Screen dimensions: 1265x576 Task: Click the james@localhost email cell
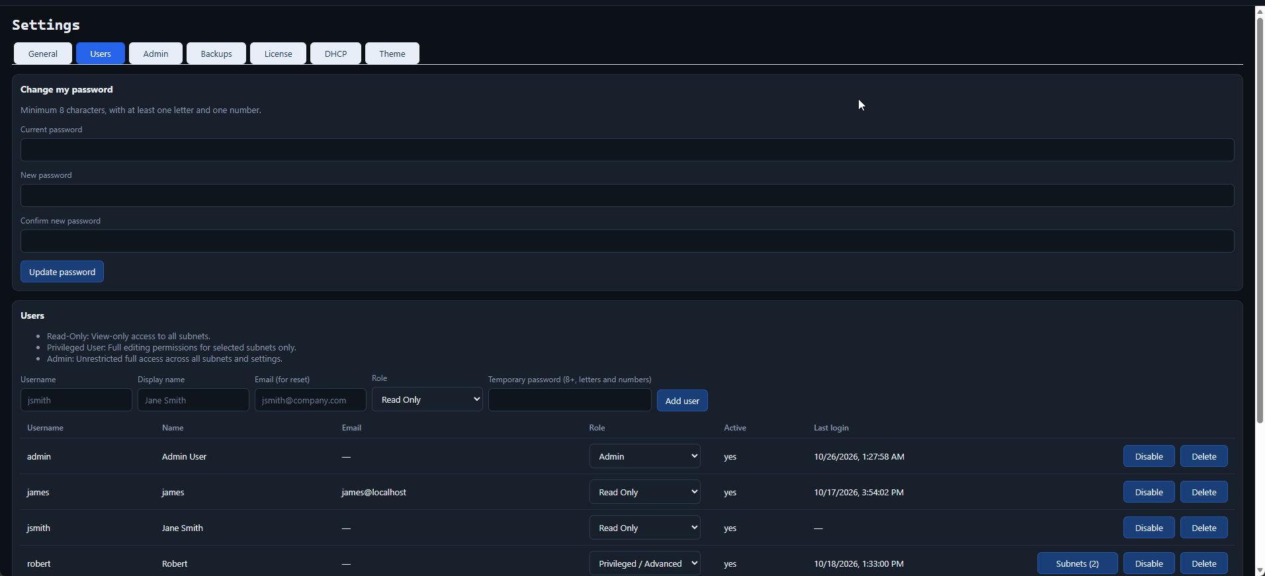pyautogui.click(x=374, y=492)
